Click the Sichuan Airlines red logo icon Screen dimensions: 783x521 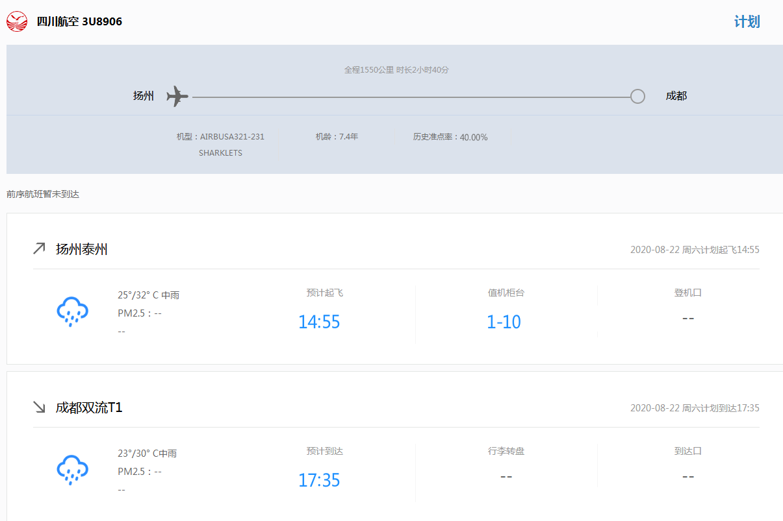[17, 21]
